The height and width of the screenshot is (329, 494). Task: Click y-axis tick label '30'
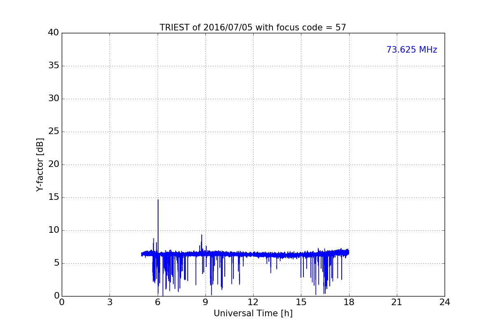point(54,98)
